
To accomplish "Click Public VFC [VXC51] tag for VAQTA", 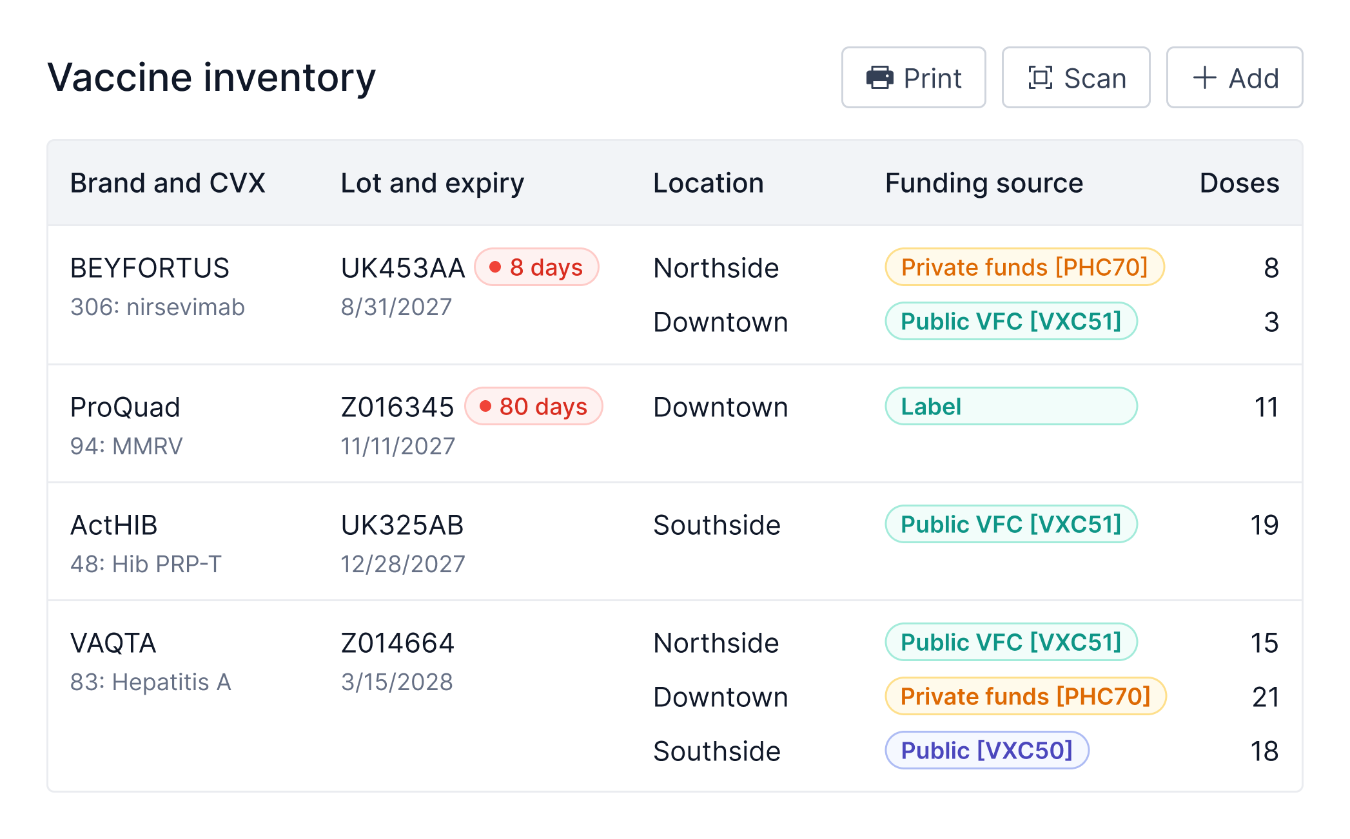I will (x=1011, y=642).
